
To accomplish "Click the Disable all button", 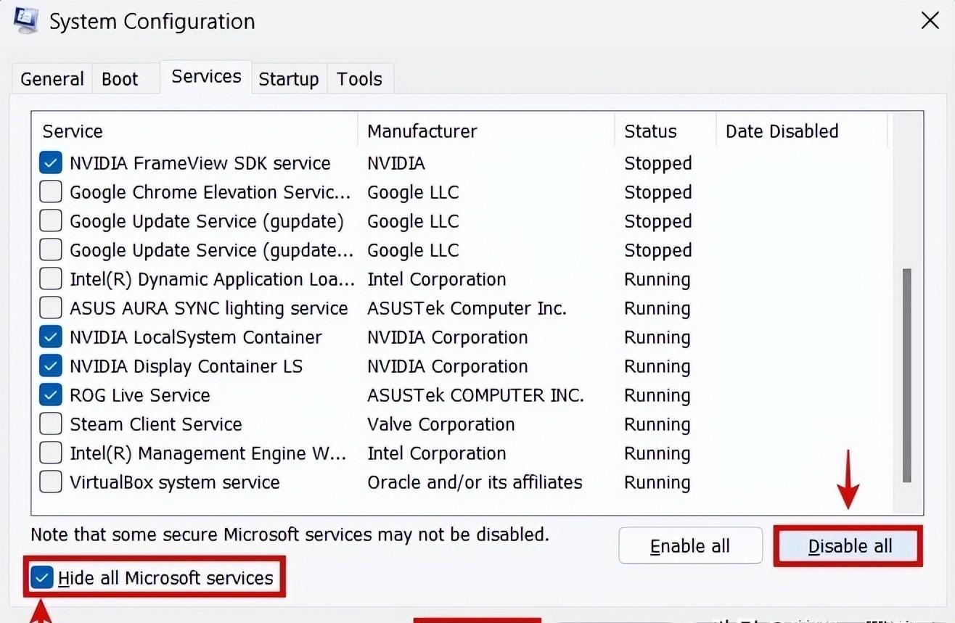I will click(x=849, y=546).
